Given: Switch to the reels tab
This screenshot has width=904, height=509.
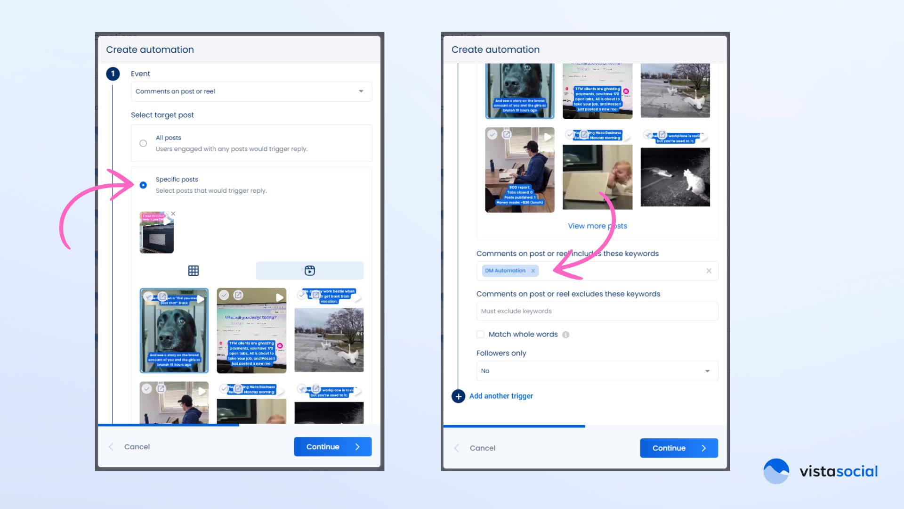Looking at the screenshot, I should (x=309, y=271).
